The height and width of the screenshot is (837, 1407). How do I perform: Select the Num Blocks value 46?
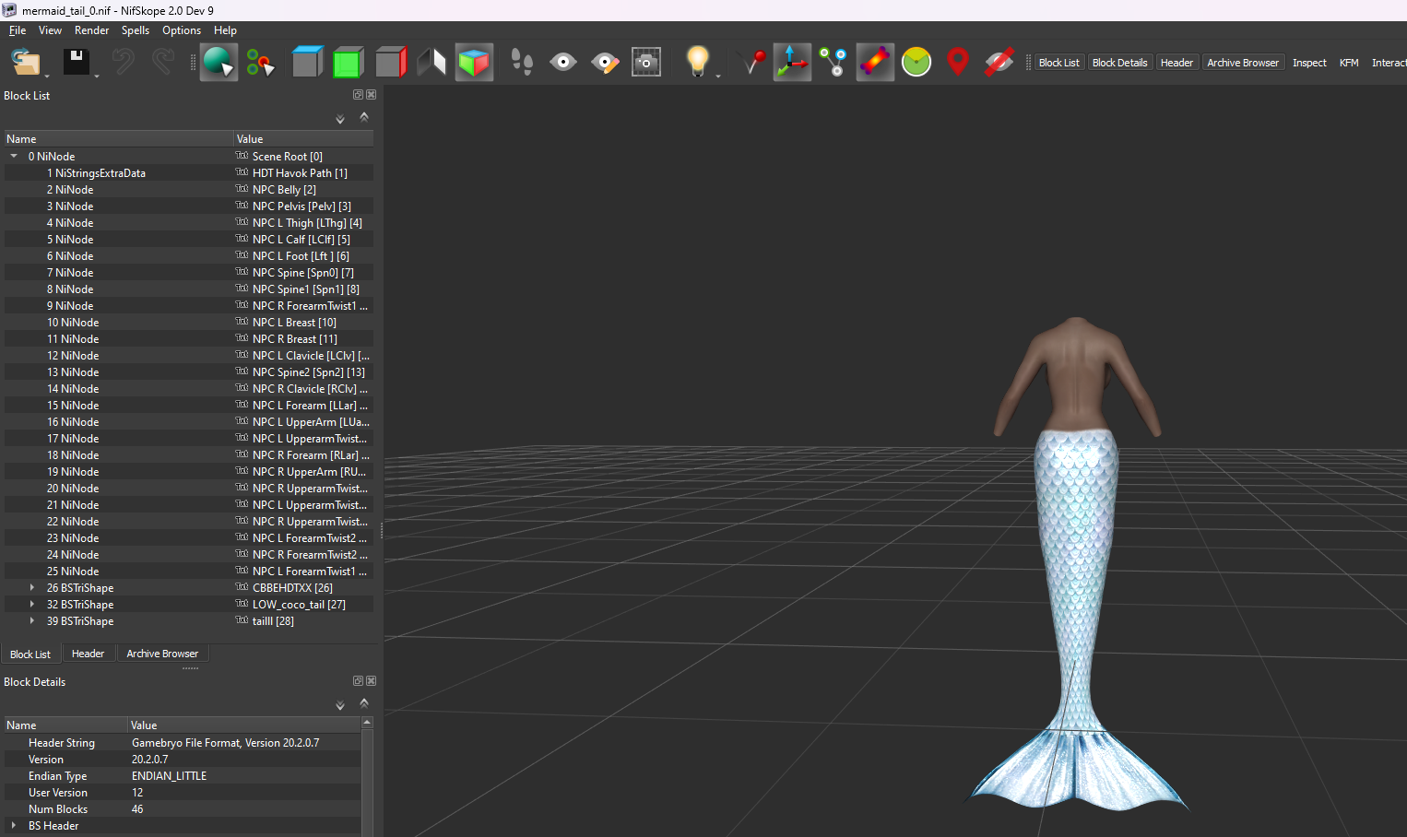point(137,809)
